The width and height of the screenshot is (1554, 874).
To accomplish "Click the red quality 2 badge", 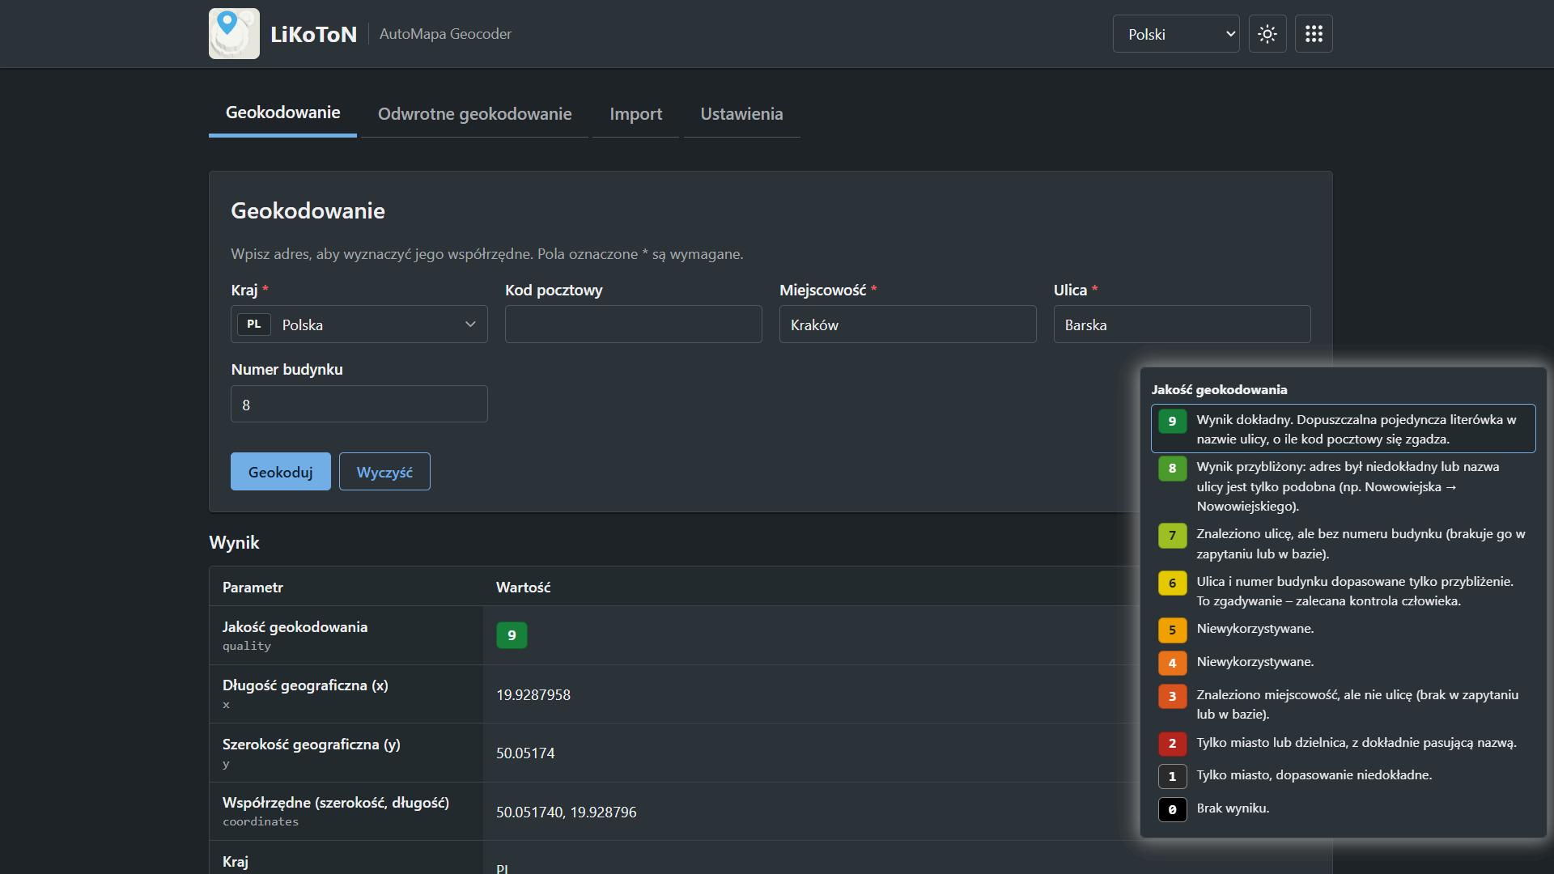I will point(1172,743).
